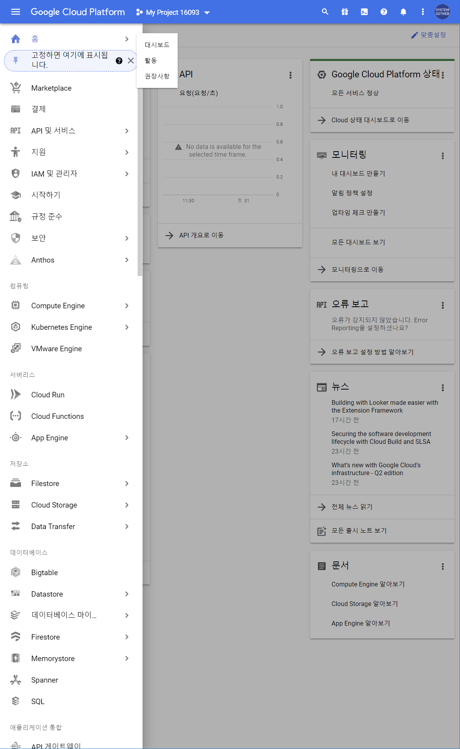
Task: Expand Compute Engine submenu arrow
Action: coord(127,306)
